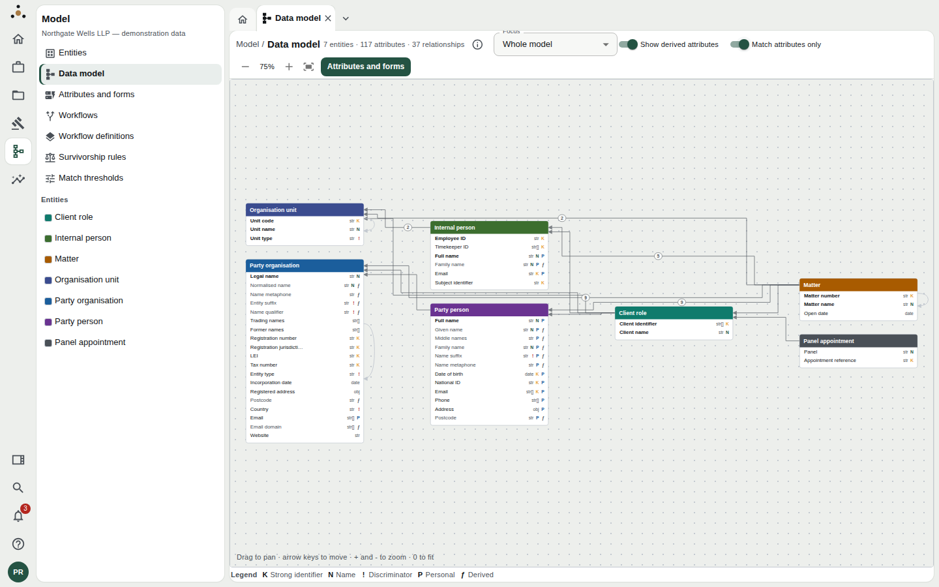Open the folder icon in left rail
Image resolution: width=939 pixels, height=587 pixels.
point(18,95)
